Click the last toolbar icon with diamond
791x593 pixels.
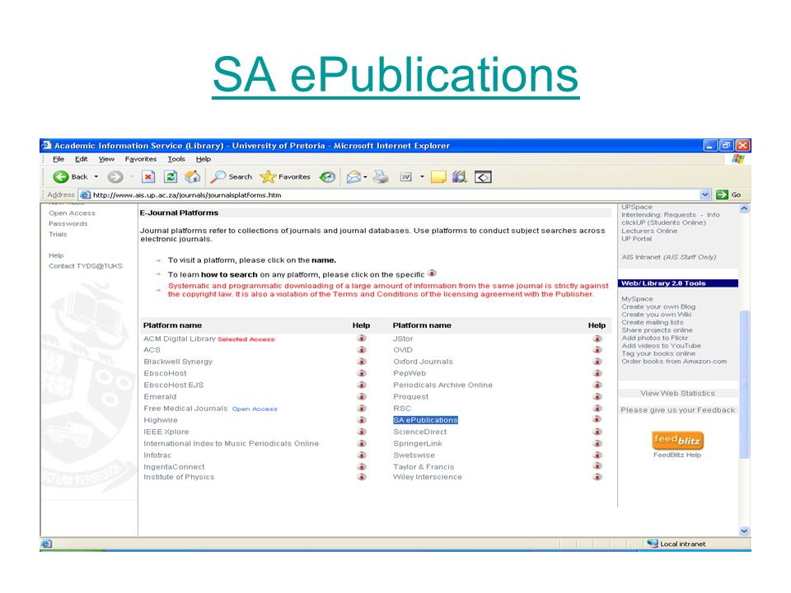pyautogui.click(x=483, y=178)
